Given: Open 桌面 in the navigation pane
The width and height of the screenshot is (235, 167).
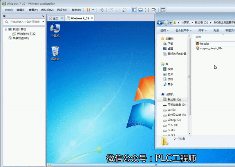Looking at the screenshot, I should [170, 48].
